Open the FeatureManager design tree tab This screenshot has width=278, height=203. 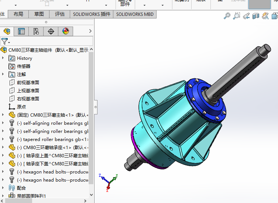click(7, 31)
